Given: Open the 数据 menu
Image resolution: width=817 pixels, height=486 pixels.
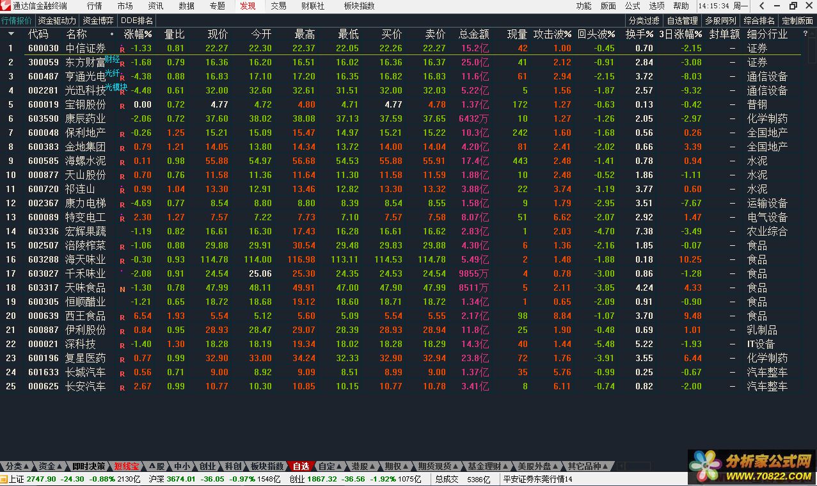Looking at the screenshot, I should click(x=187, y=6).
